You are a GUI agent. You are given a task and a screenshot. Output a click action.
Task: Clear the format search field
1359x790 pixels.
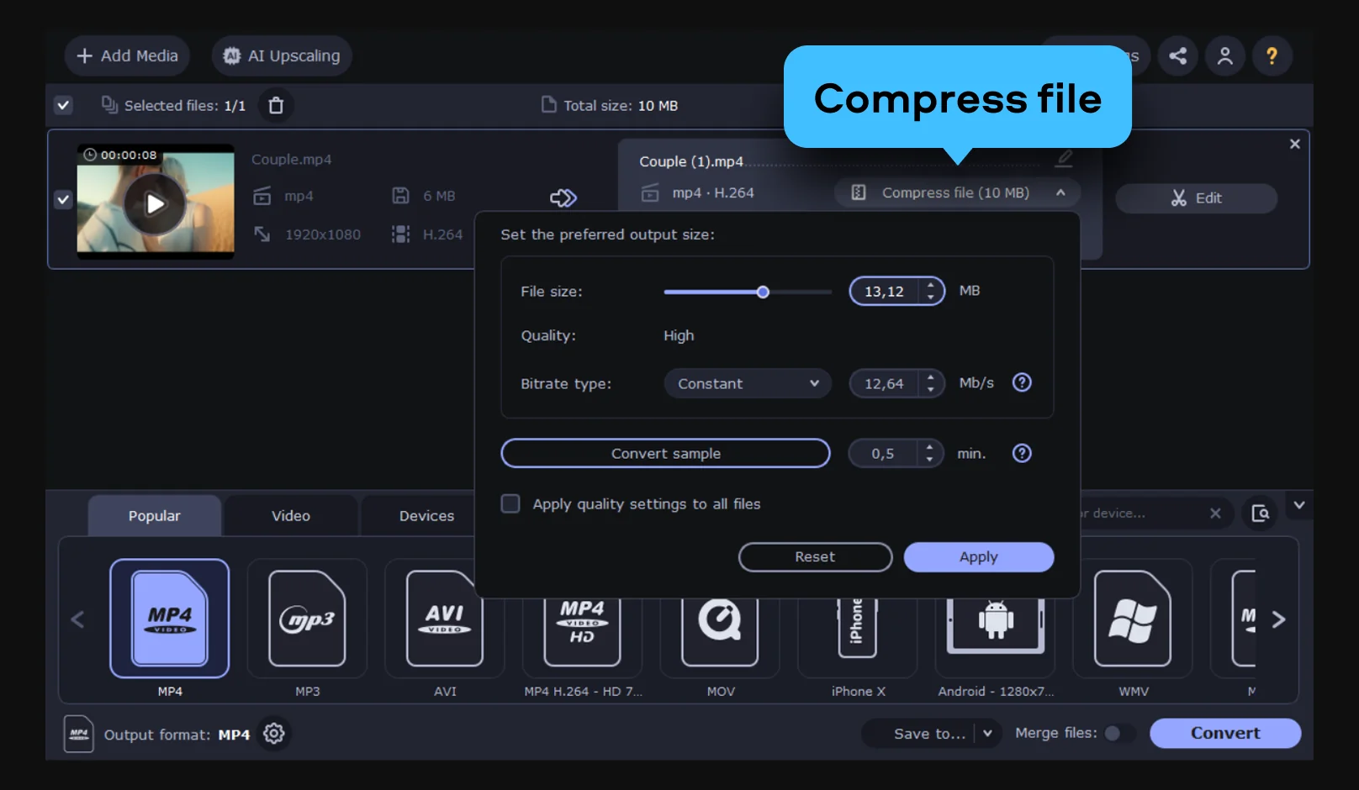pos(1215,513)
